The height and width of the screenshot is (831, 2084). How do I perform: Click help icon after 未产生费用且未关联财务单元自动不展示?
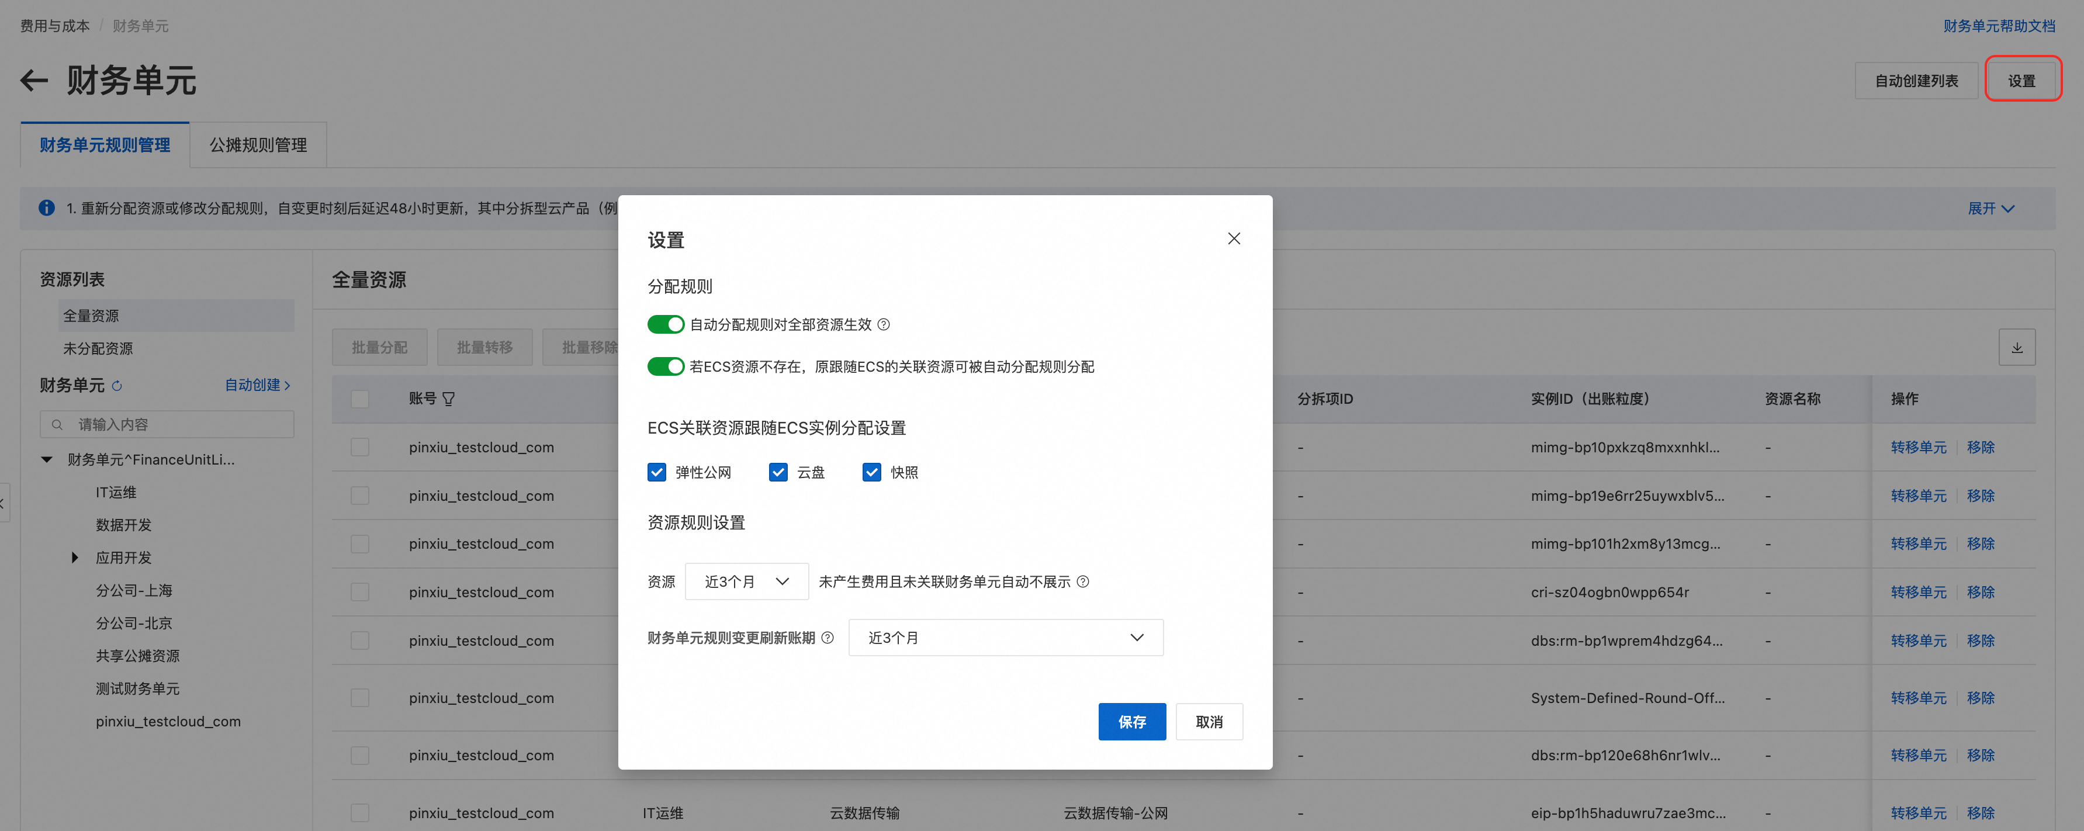click(x=1082, y=582)
